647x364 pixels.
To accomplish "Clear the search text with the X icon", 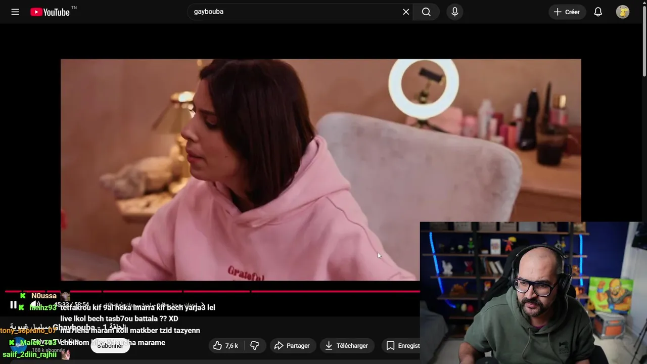I will pyautogui.click(x=406, y=12).
